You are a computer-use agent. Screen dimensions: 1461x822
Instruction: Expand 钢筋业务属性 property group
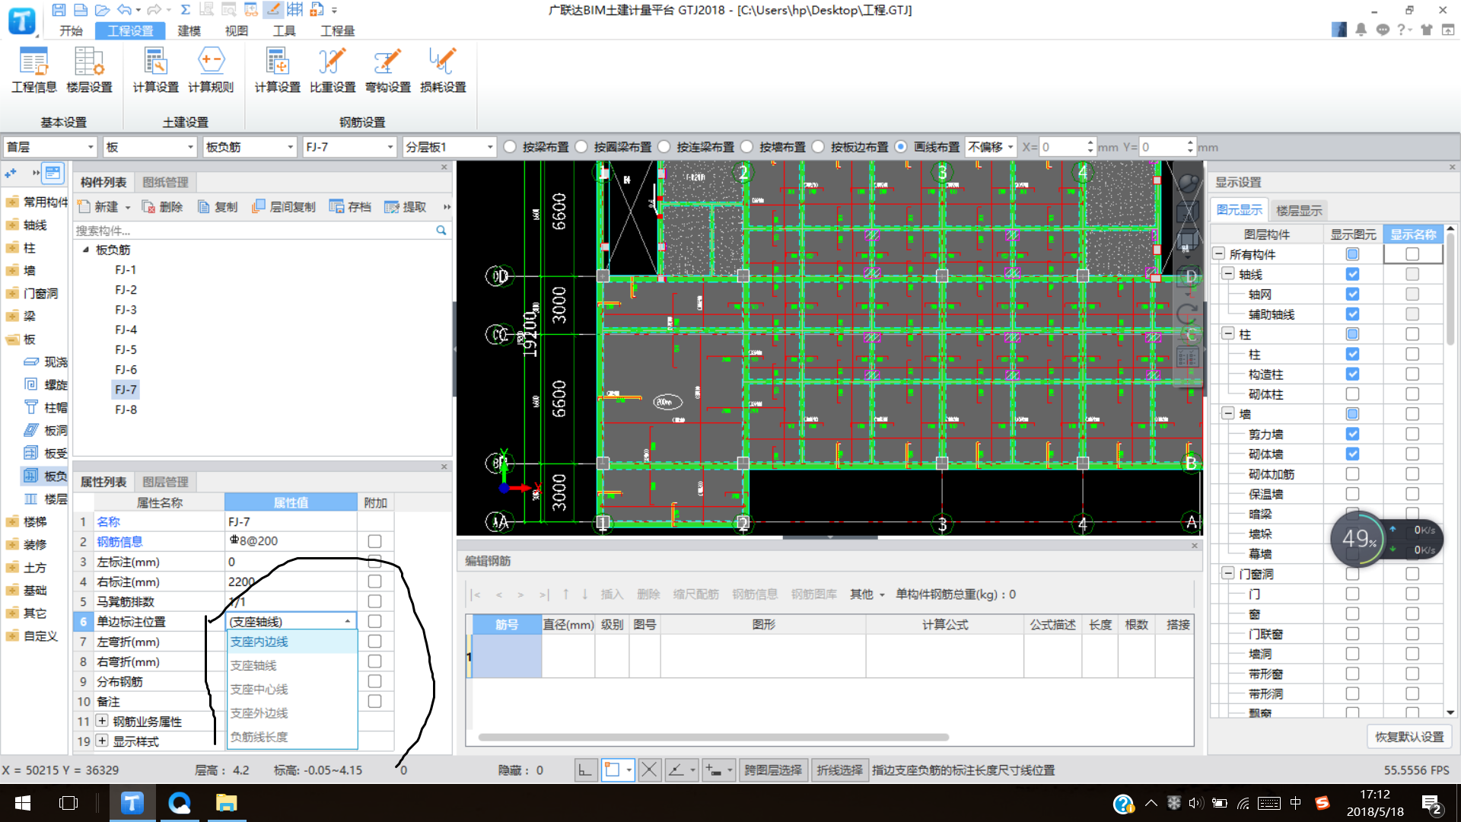102,721
